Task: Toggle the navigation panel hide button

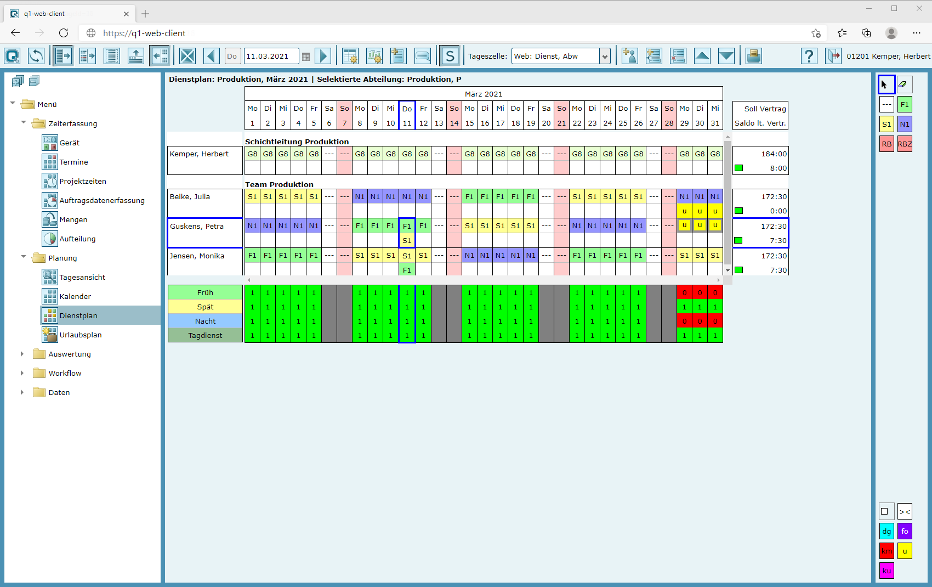Action: (160, 56)
